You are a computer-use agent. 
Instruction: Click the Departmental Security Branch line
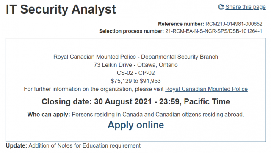tap(135, 57)
